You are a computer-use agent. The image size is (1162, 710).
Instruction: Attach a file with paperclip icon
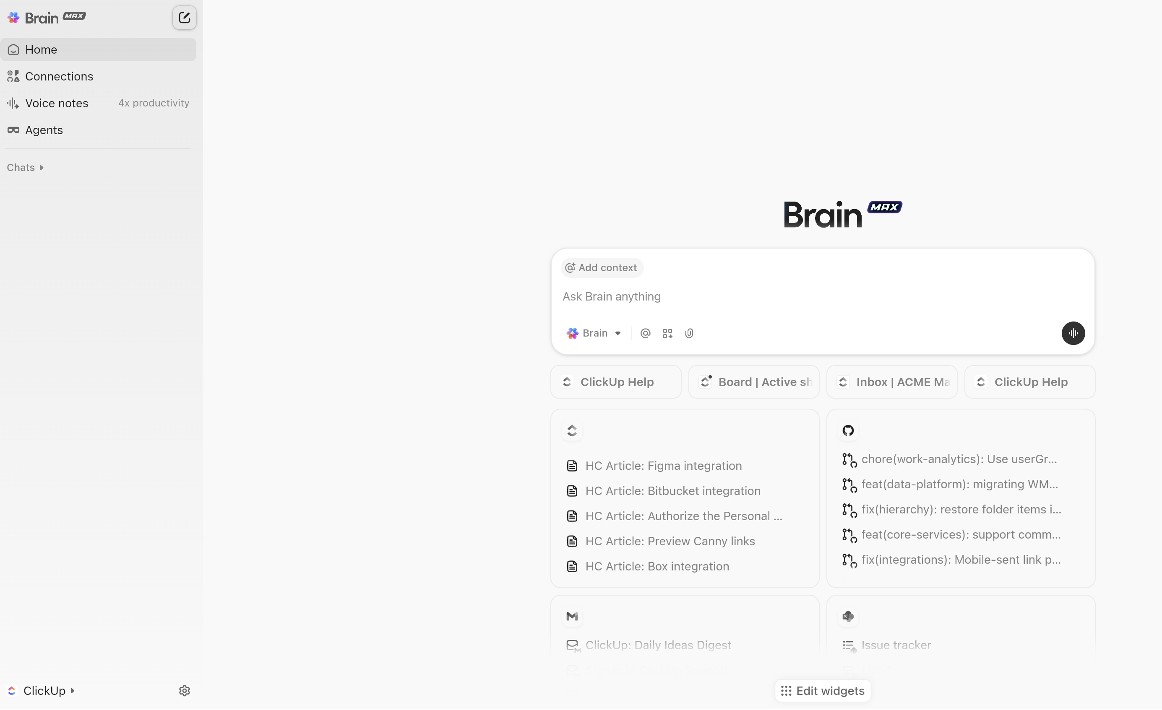[689, 334]
